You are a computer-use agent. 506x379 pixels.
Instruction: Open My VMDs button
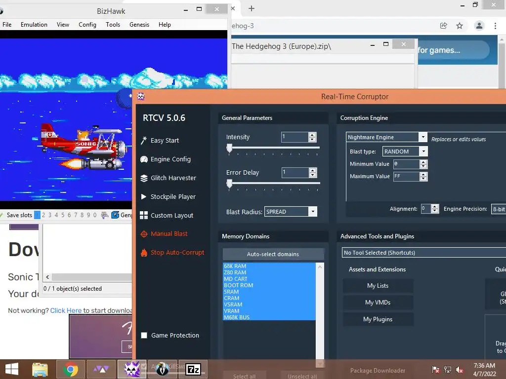pyautogui.click(x=378, y=303)
